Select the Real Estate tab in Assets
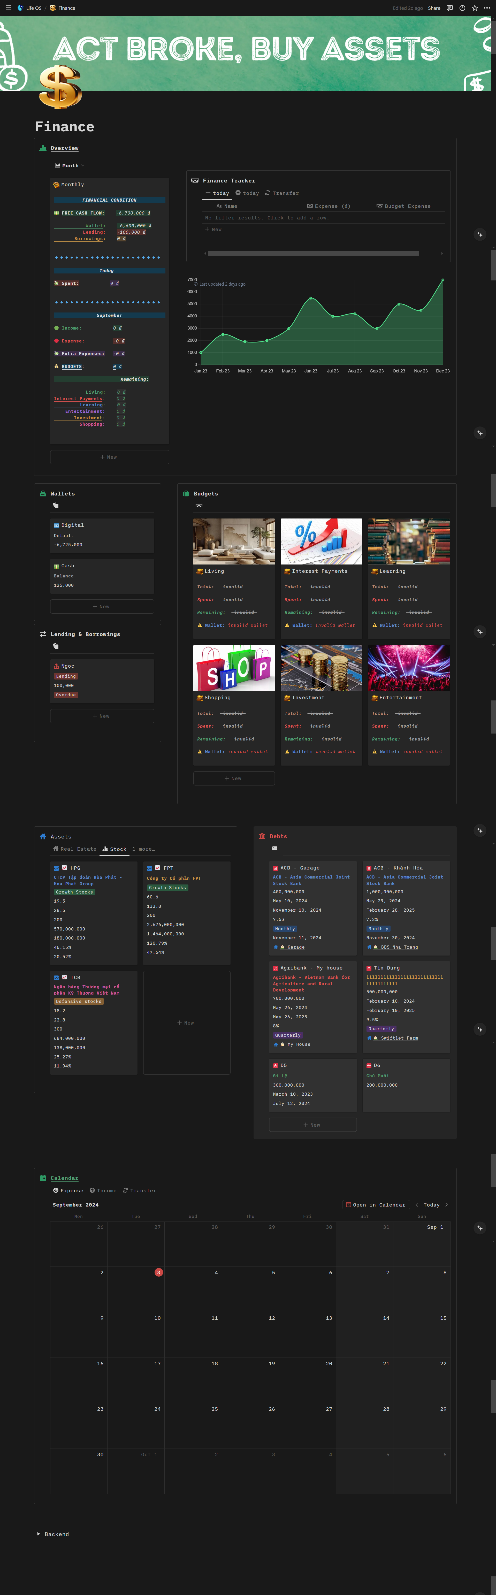 pos(75,849)
